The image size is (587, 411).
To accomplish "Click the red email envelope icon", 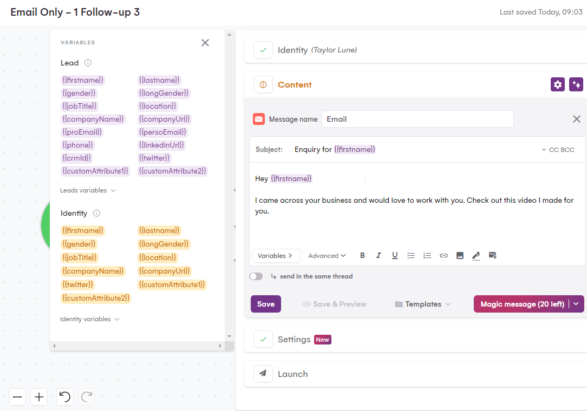I will point(259,119).
